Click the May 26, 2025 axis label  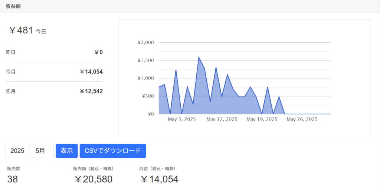[302, 119]
